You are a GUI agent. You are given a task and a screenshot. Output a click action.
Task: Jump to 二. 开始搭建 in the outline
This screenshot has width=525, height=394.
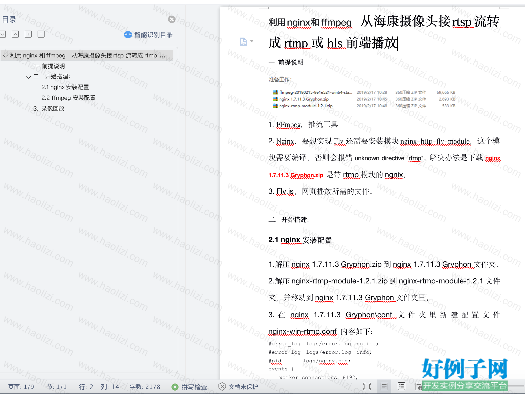52,76
